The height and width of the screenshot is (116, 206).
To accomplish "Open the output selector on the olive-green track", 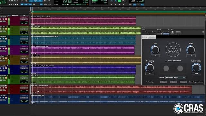I will 24,29.
